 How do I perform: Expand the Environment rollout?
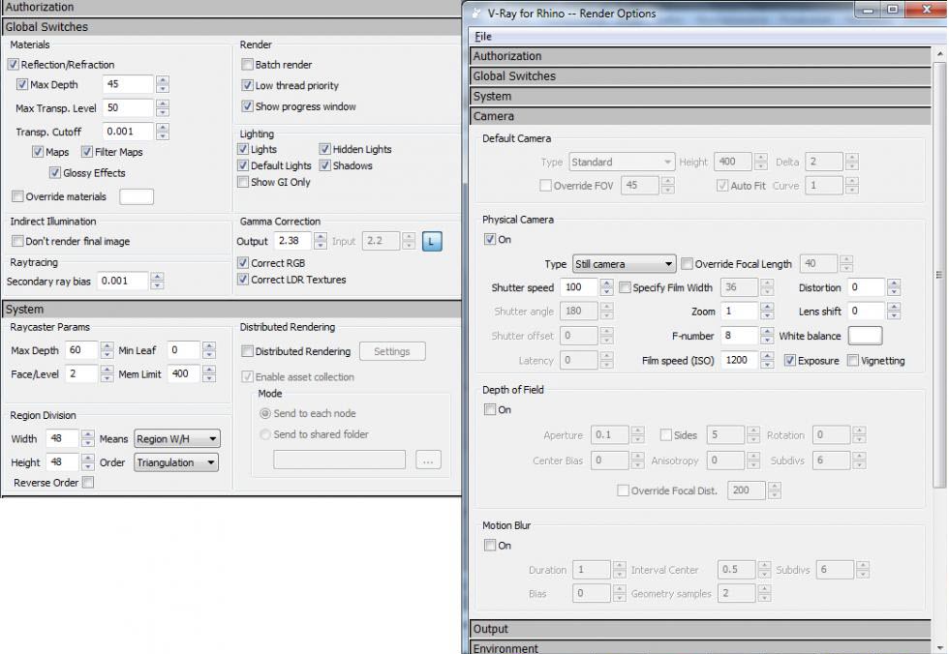point(700,648)
